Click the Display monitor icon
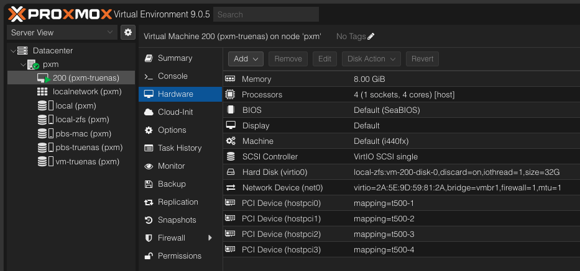 [x=231, y=125]
